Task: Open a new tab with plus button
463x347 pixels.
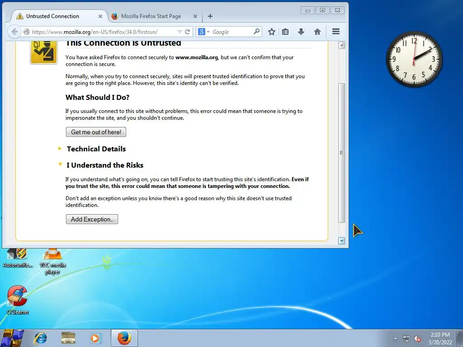Action: (x=210, y=16)
